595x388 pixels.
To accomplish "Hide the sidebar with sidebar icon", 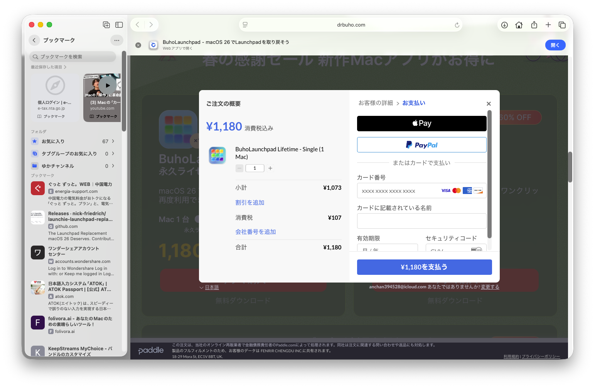I will pos(119,25).
